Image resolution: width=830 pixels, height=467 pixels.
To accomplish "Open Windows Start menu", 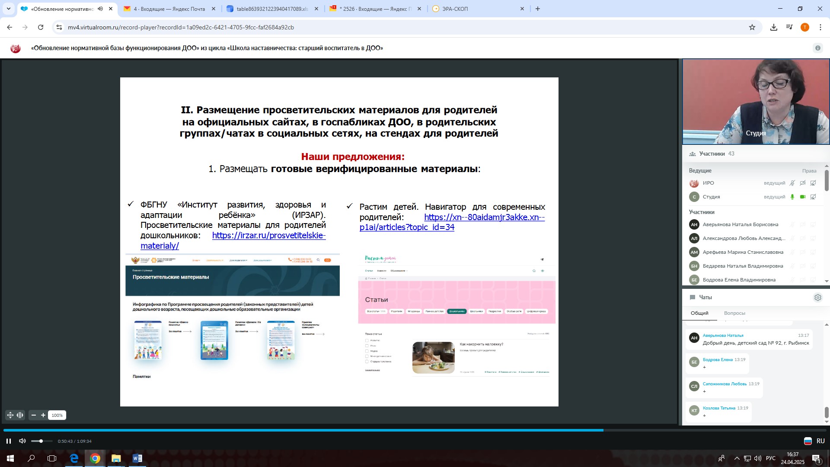I will pyautogui.click(x=10, y=458).
